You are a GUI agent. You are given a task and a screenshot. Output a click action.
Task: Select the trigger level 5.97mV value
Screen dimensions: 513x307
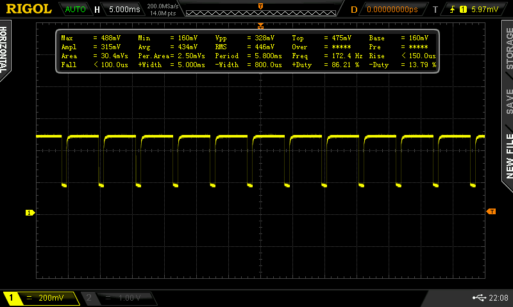(485, 10)
